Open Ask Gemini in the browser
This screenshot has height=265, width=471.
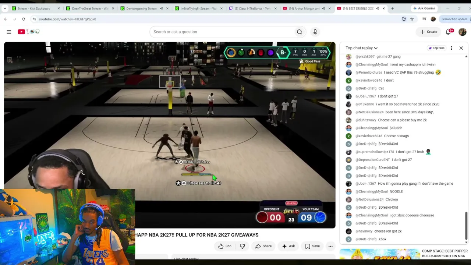[x=424, y=8]
